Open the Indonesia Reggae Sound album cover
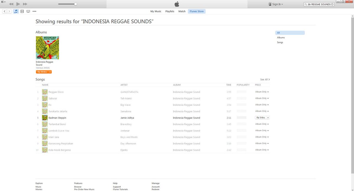The image size is (354, 191). point(47,48)
